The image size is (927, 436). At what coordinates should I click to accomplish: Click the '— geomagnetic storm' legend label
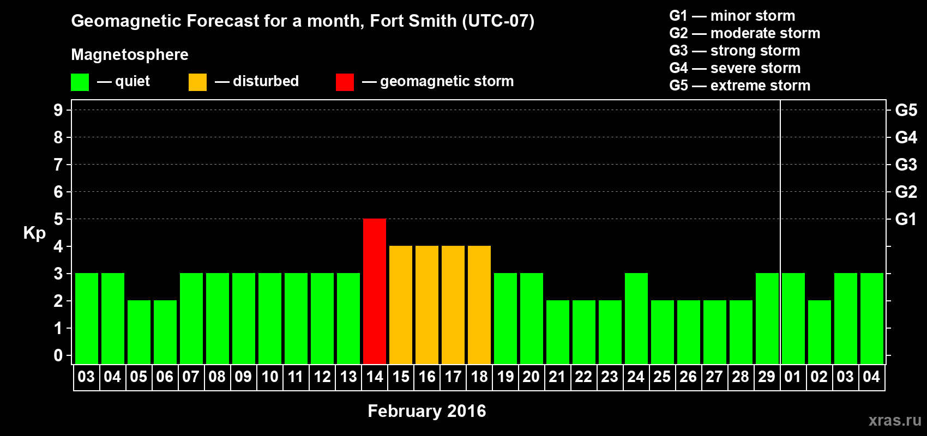(x=438, y=81)
